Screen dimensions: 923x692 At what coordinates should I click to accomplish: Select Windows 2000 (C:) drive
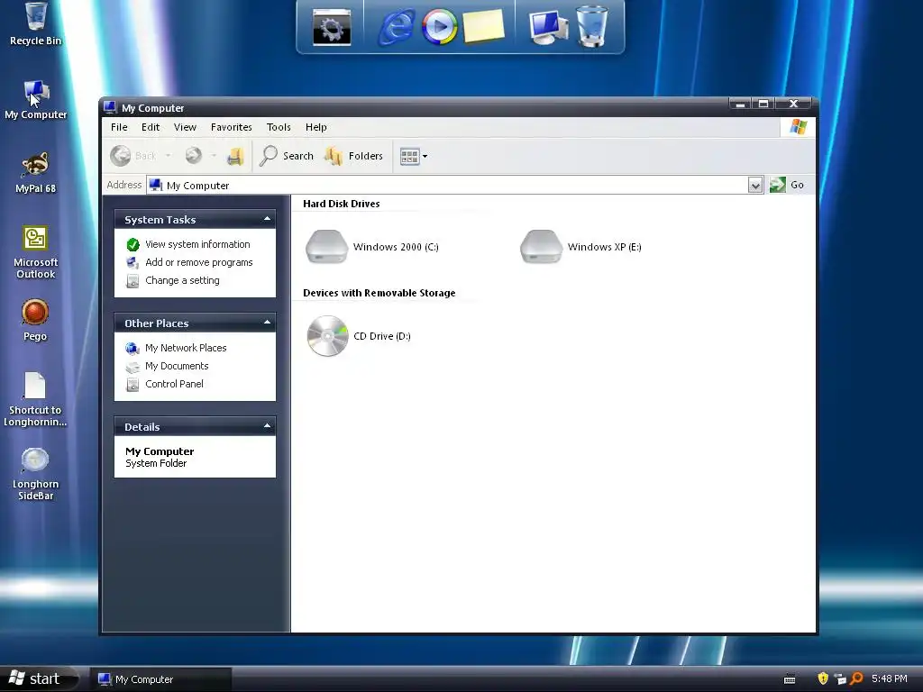click(372, 247)
